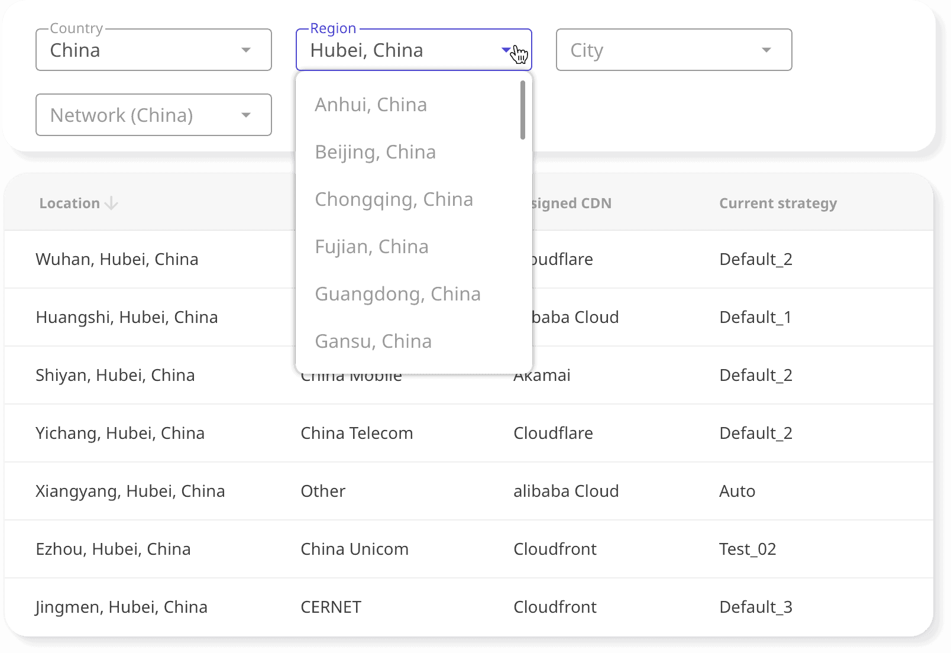Click China Unicom network cell
951x653 pixels.
[x=354, y=549]
